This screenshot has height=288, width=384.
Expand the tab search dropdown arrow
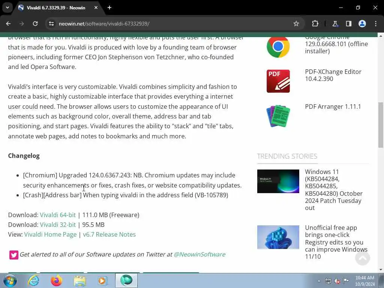[7, 7]
